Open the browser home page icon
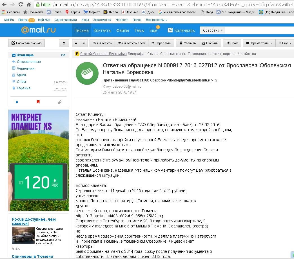This screenshot has height=259, width=294. 29,4
